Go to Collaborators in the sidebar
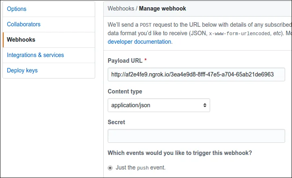Viewport: 292px width, 178px height. (x=24, y=24)
